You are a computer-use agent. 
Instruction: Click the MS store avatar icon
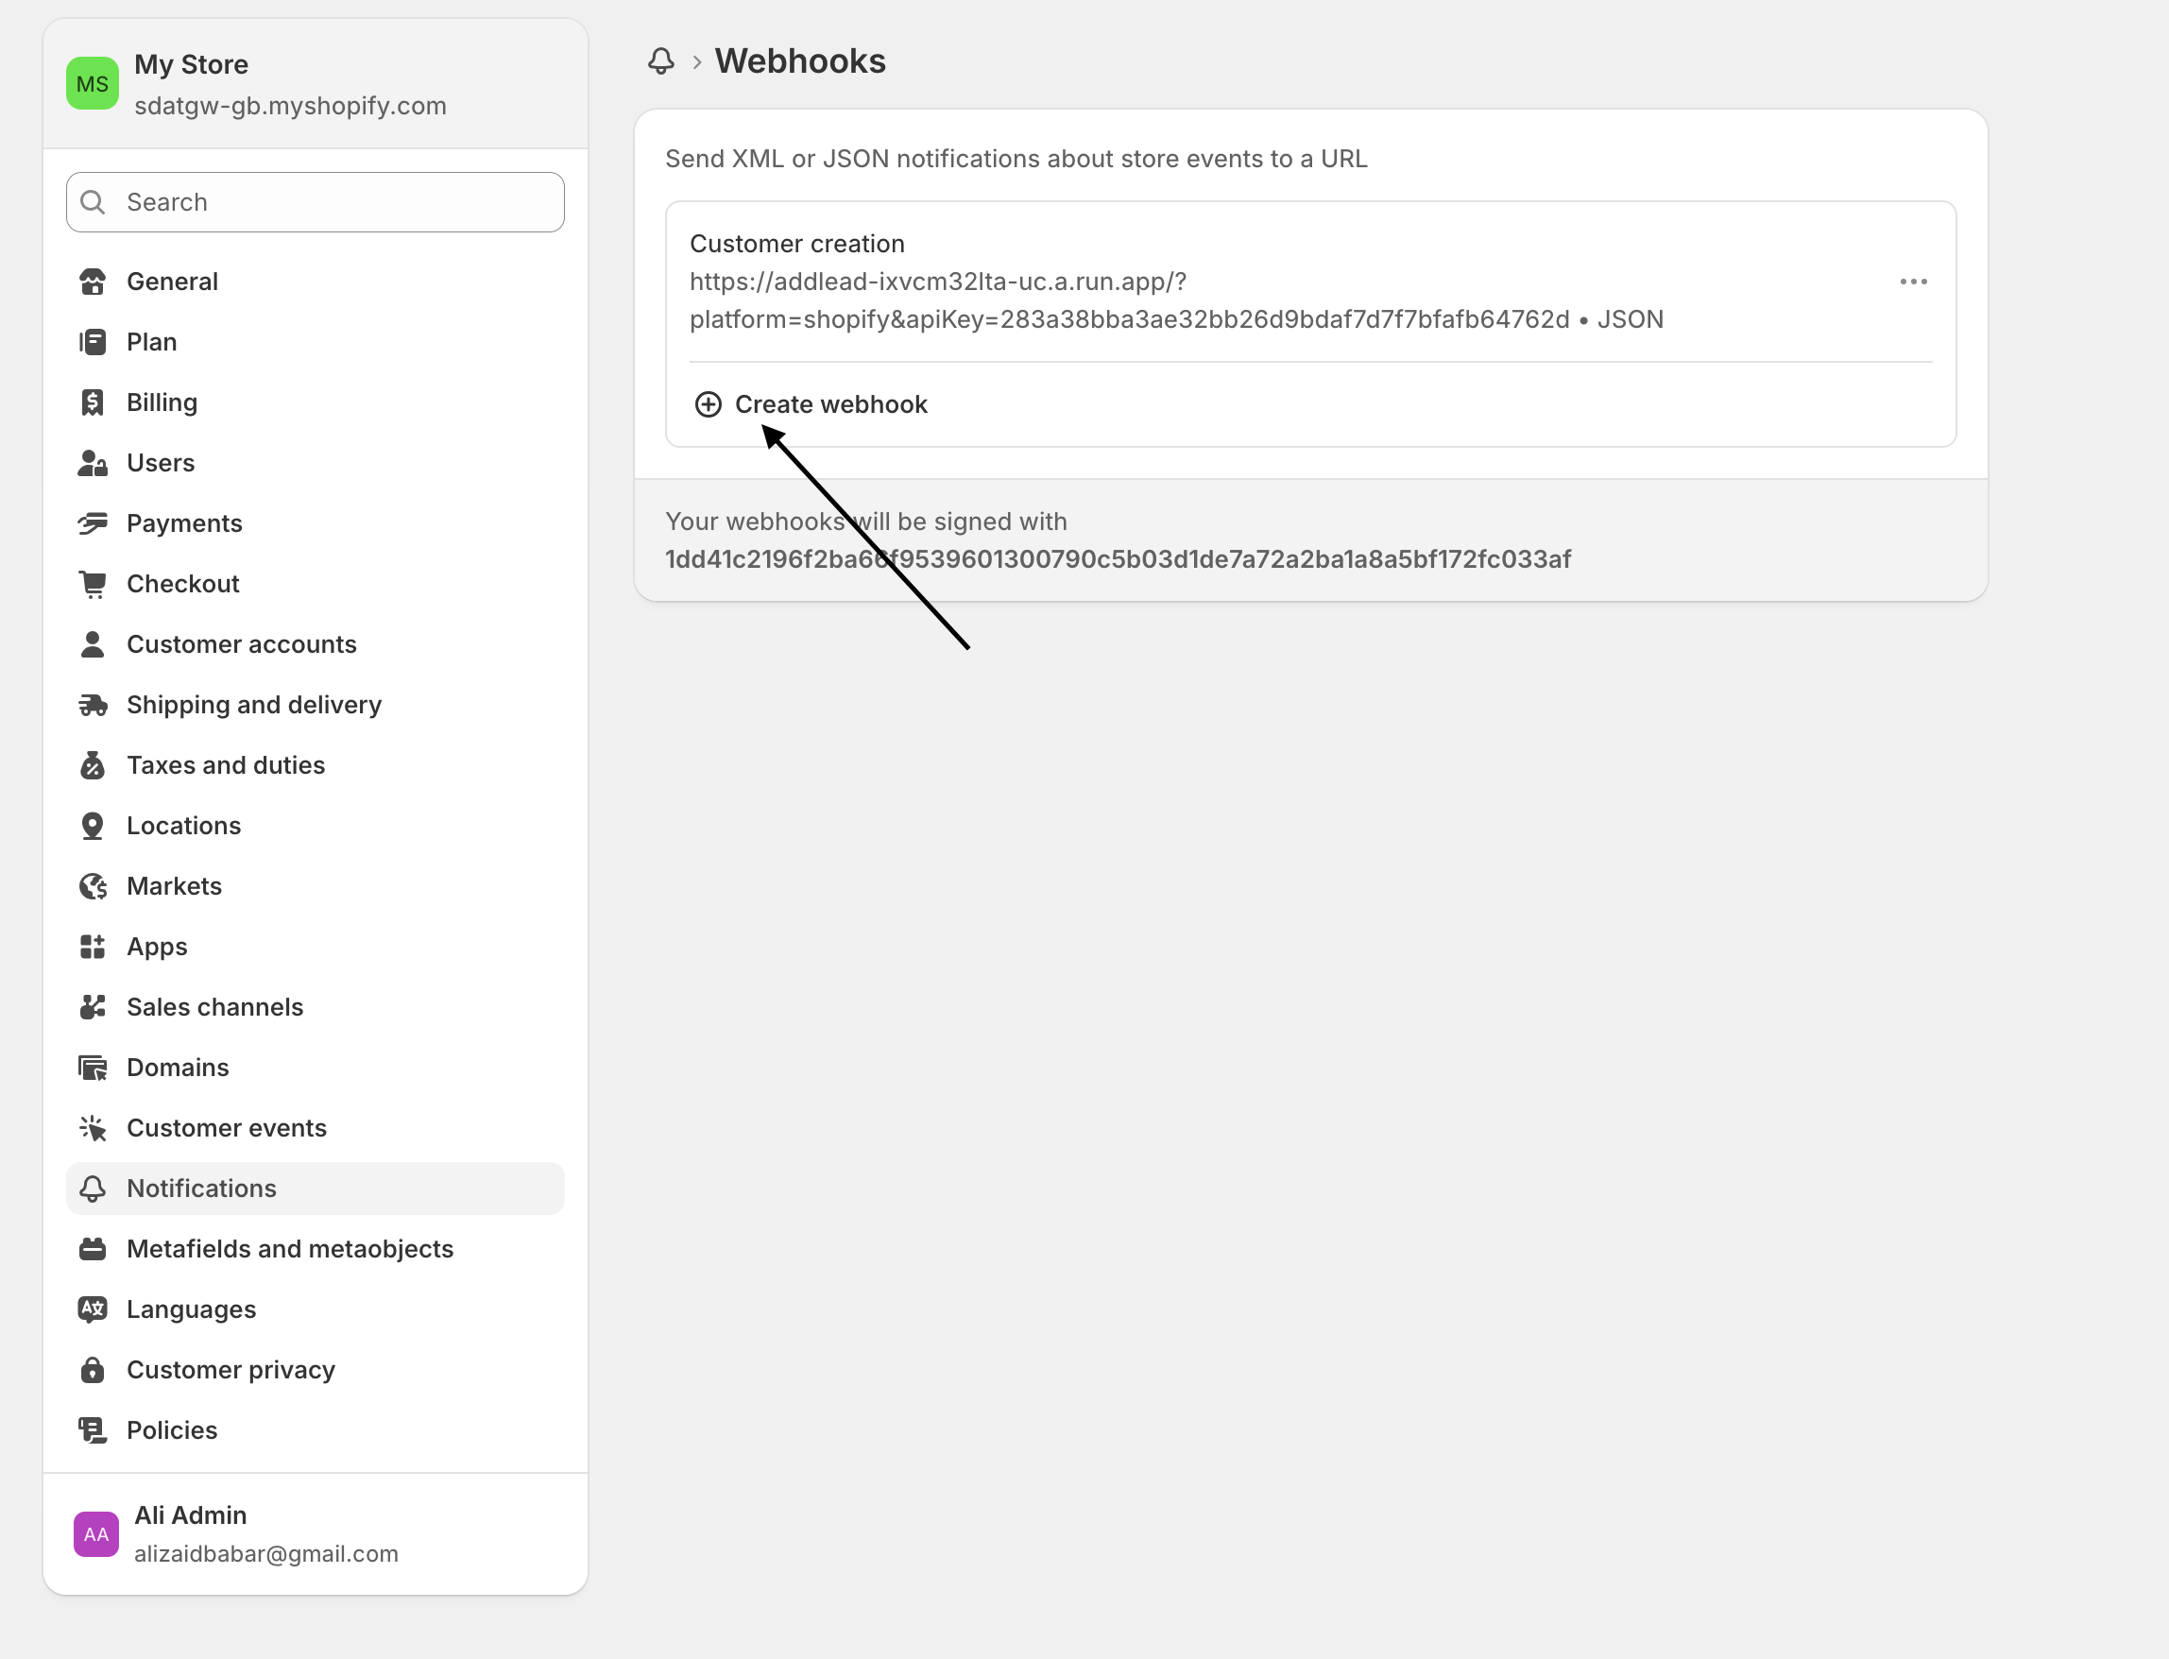pyautogui.click(x=92, y=84)
